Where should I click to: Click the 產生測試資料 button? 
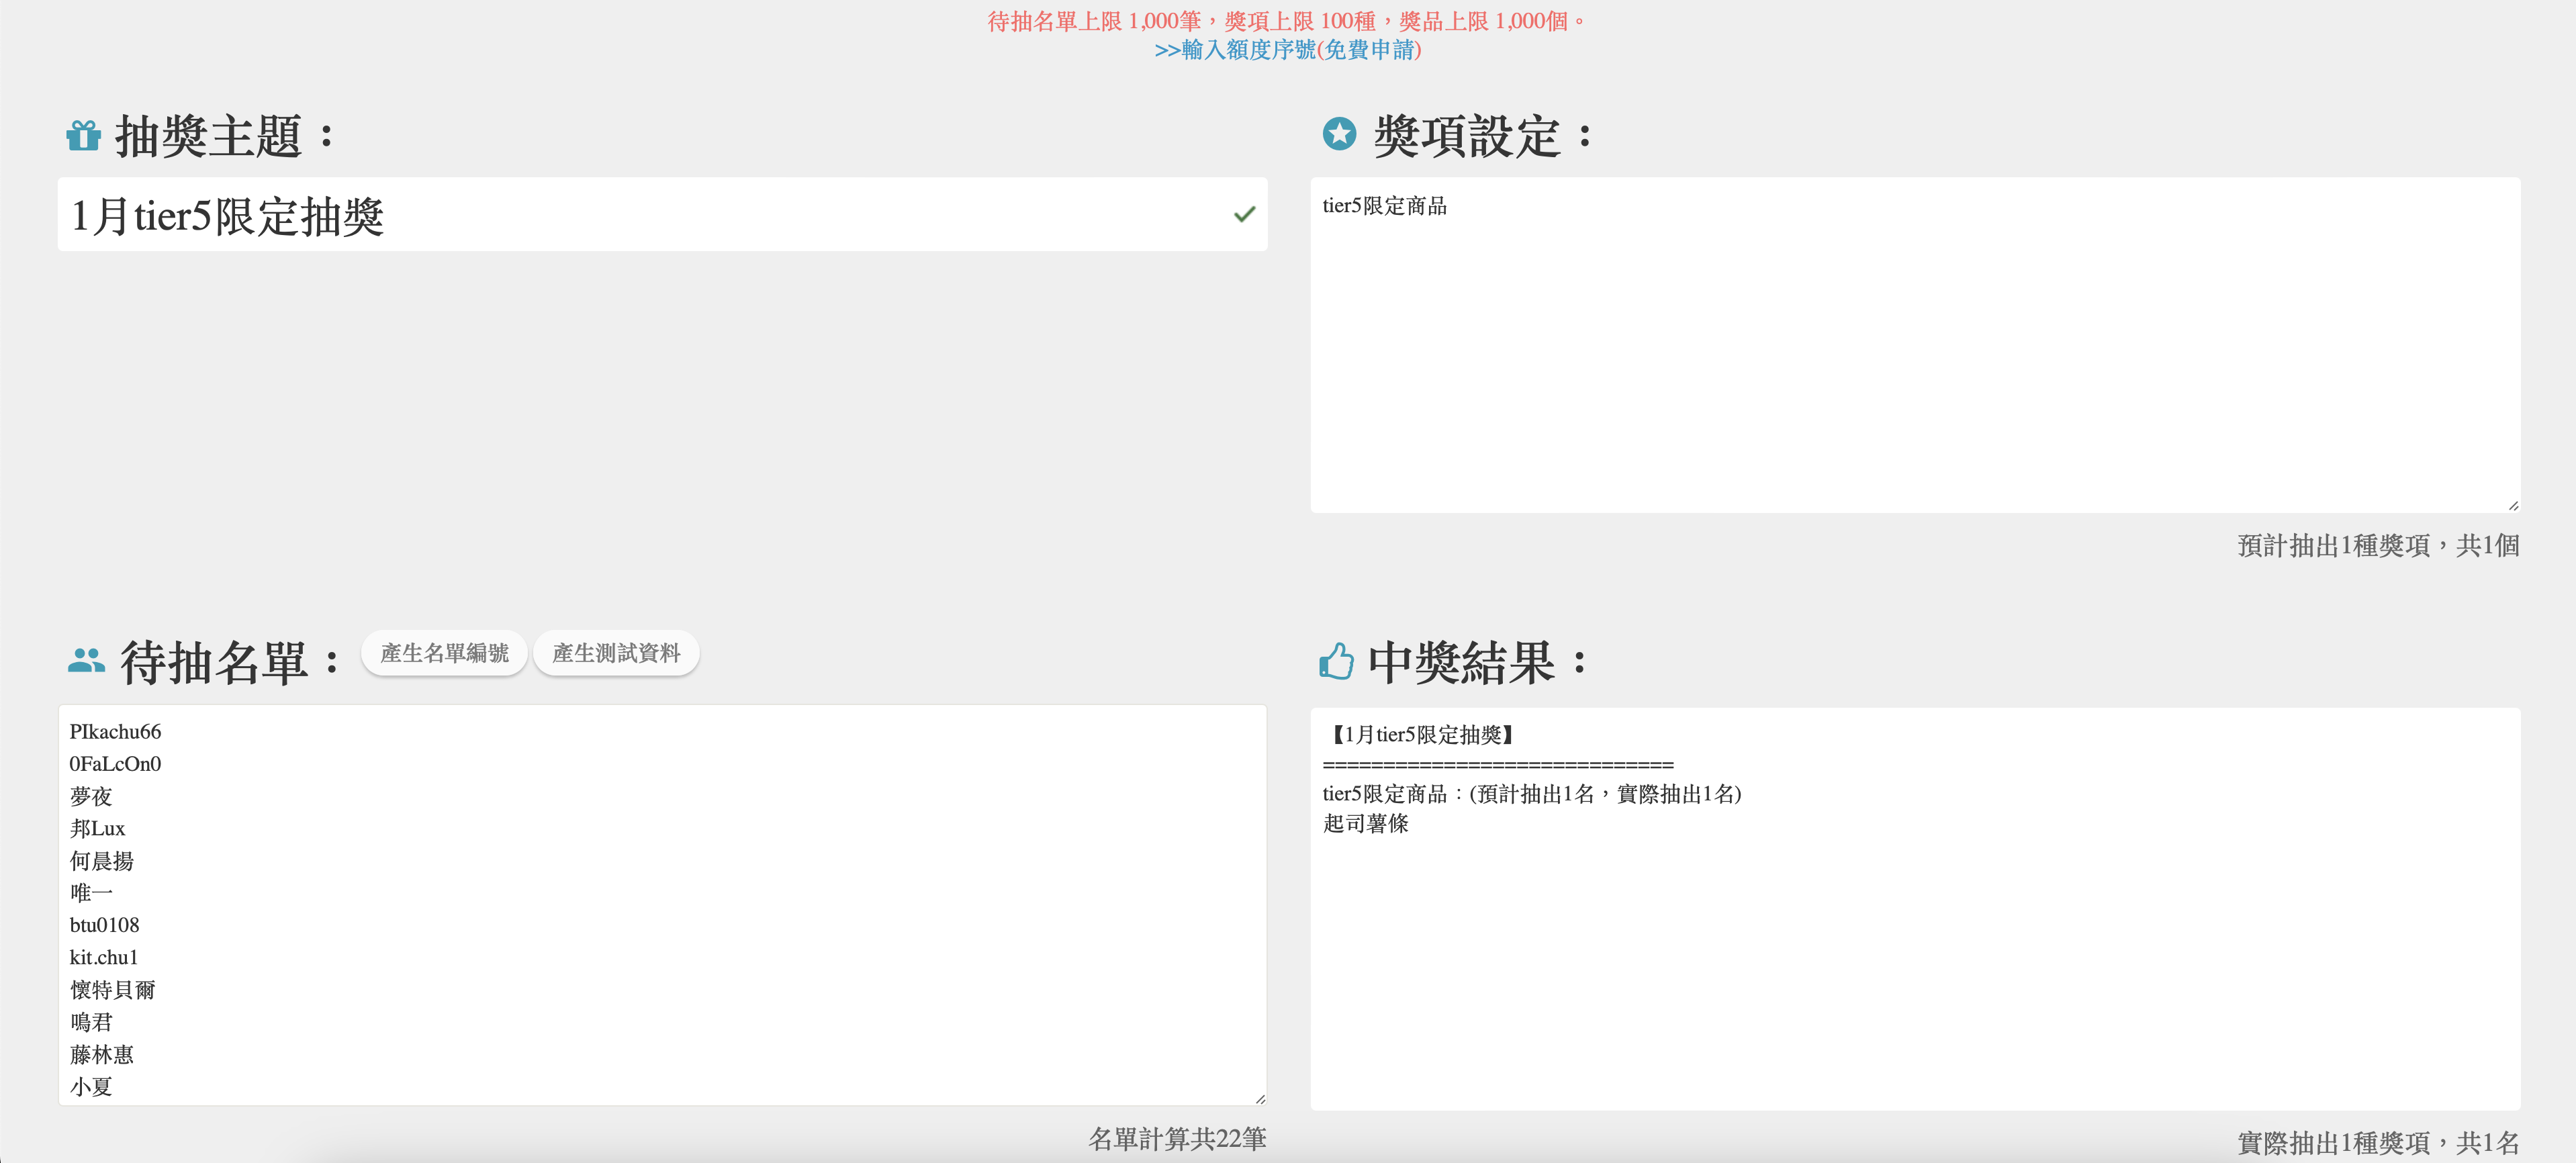coord(616,653)
